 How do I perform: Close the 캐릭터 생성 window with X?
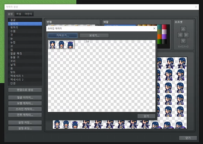(x=196, y=7)
